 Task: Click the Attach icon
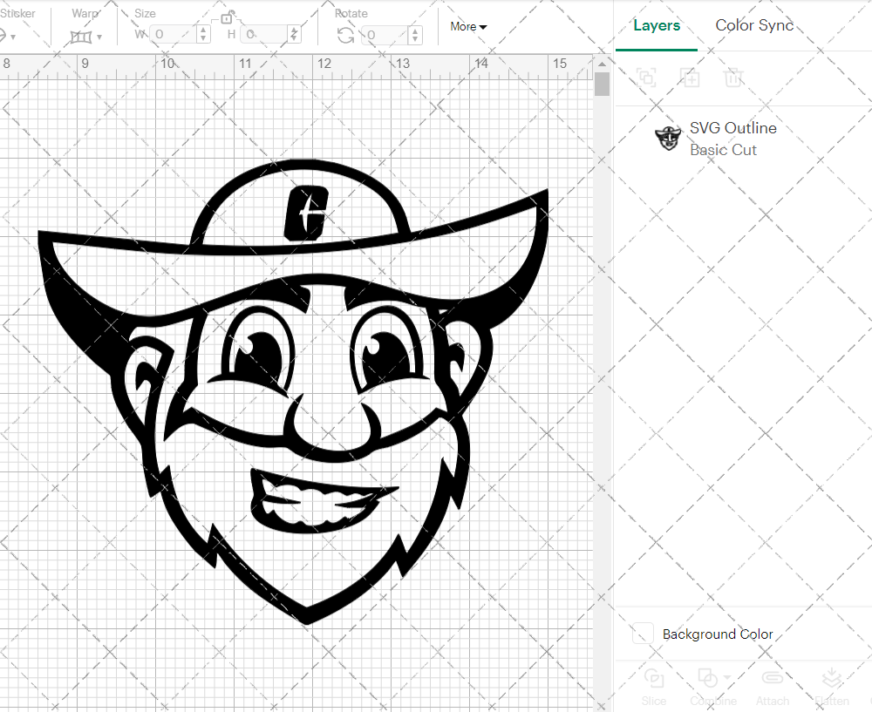pos(773,678)
